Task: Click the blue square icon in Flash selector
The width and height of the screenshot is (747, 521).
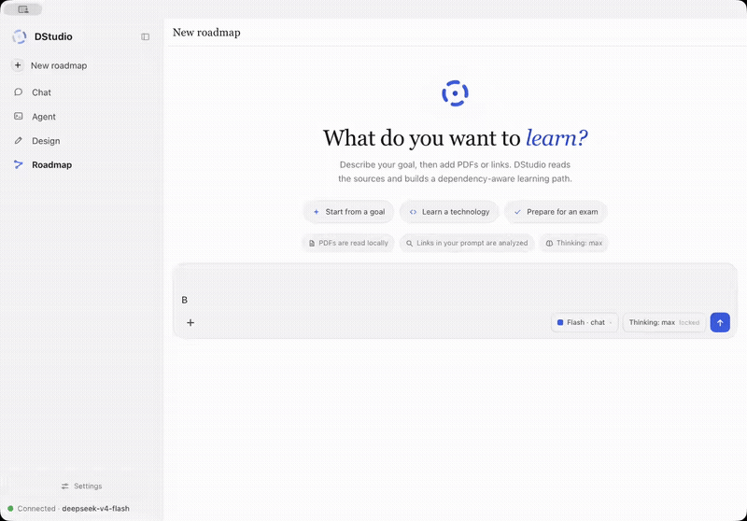Action: [560, 322]
